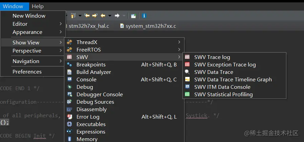Screen dimensions: 304x142
Task: Expand the FreeRTOS views submenu
Action: click(124, 50)
